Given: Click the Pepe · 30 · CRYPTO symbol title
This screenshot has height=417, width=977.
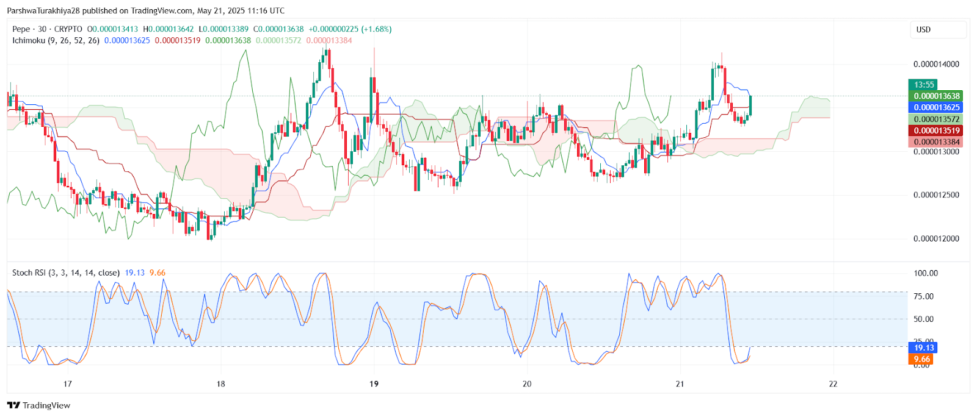Looking at the screenshot, I should coord(48,29).
